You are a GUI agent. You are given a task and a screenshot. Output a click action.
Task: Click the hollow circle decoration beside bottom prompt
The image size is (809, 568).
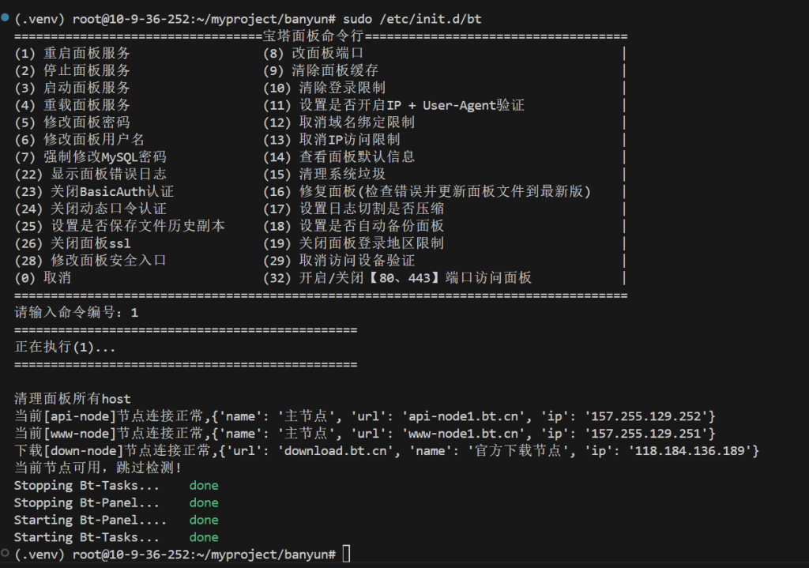pos(6,554)
